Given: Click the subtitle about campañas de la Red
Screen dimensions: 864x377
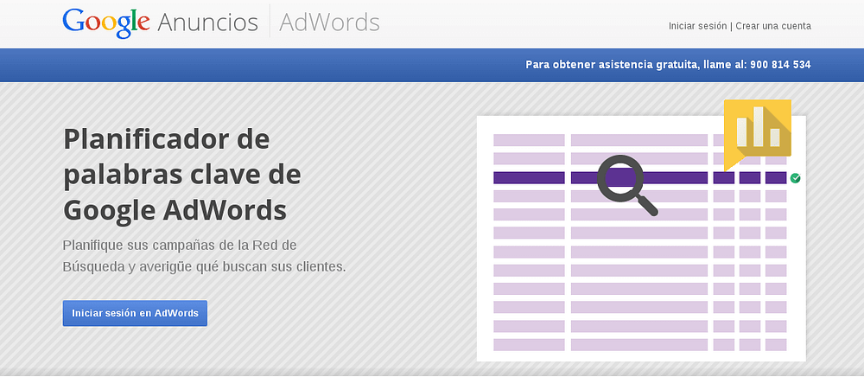Looking at the screenshot, I should [205, 256].
